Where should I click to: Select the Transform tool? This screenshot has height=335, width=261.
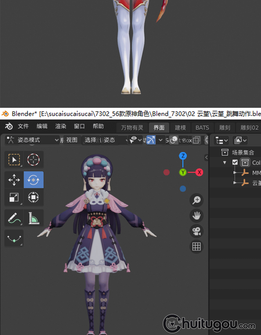coord(33,197)
